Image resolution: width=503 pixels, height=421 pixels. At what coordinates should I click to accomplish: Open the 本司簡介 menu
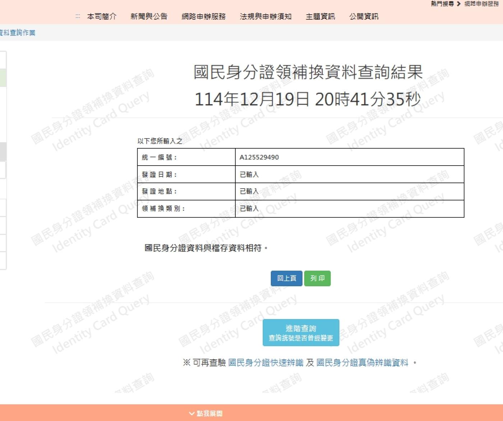(102, 17)
